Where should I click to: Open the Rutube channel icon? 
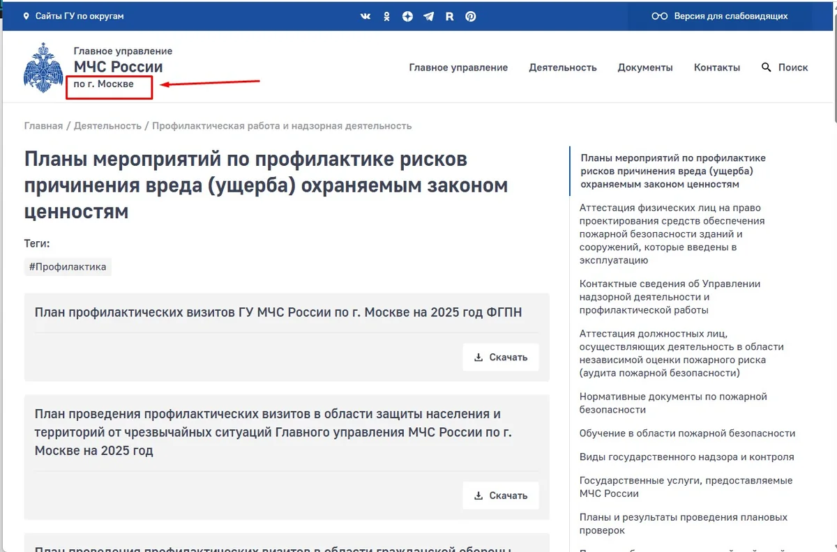(449, 16)
